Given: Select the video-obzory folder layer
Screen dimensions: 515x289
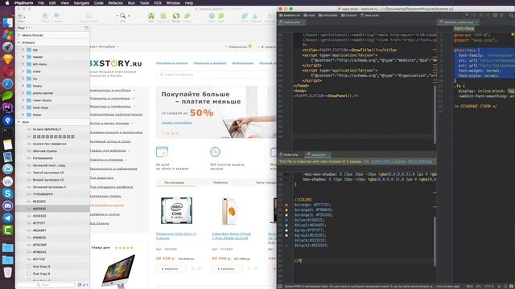Looking at the screenshot, I should (52, 100).
